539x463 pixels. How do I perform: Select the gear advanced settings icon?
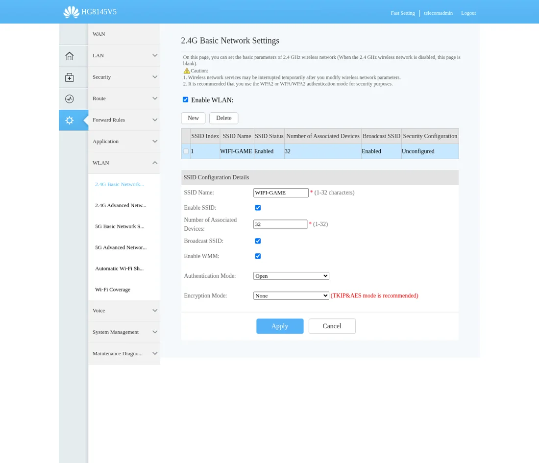click(x=70, y=121)
